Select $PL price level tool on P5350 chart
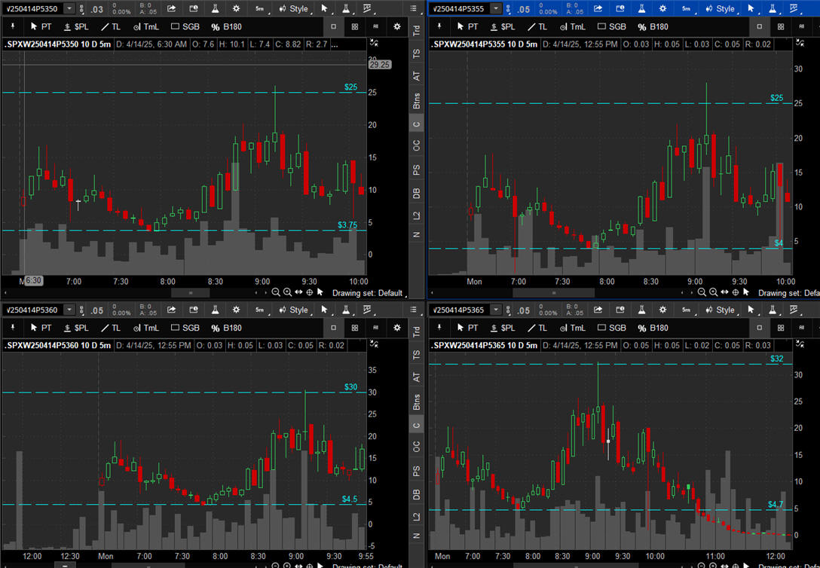Screen dimensions: 820x568 pos(76,26)
